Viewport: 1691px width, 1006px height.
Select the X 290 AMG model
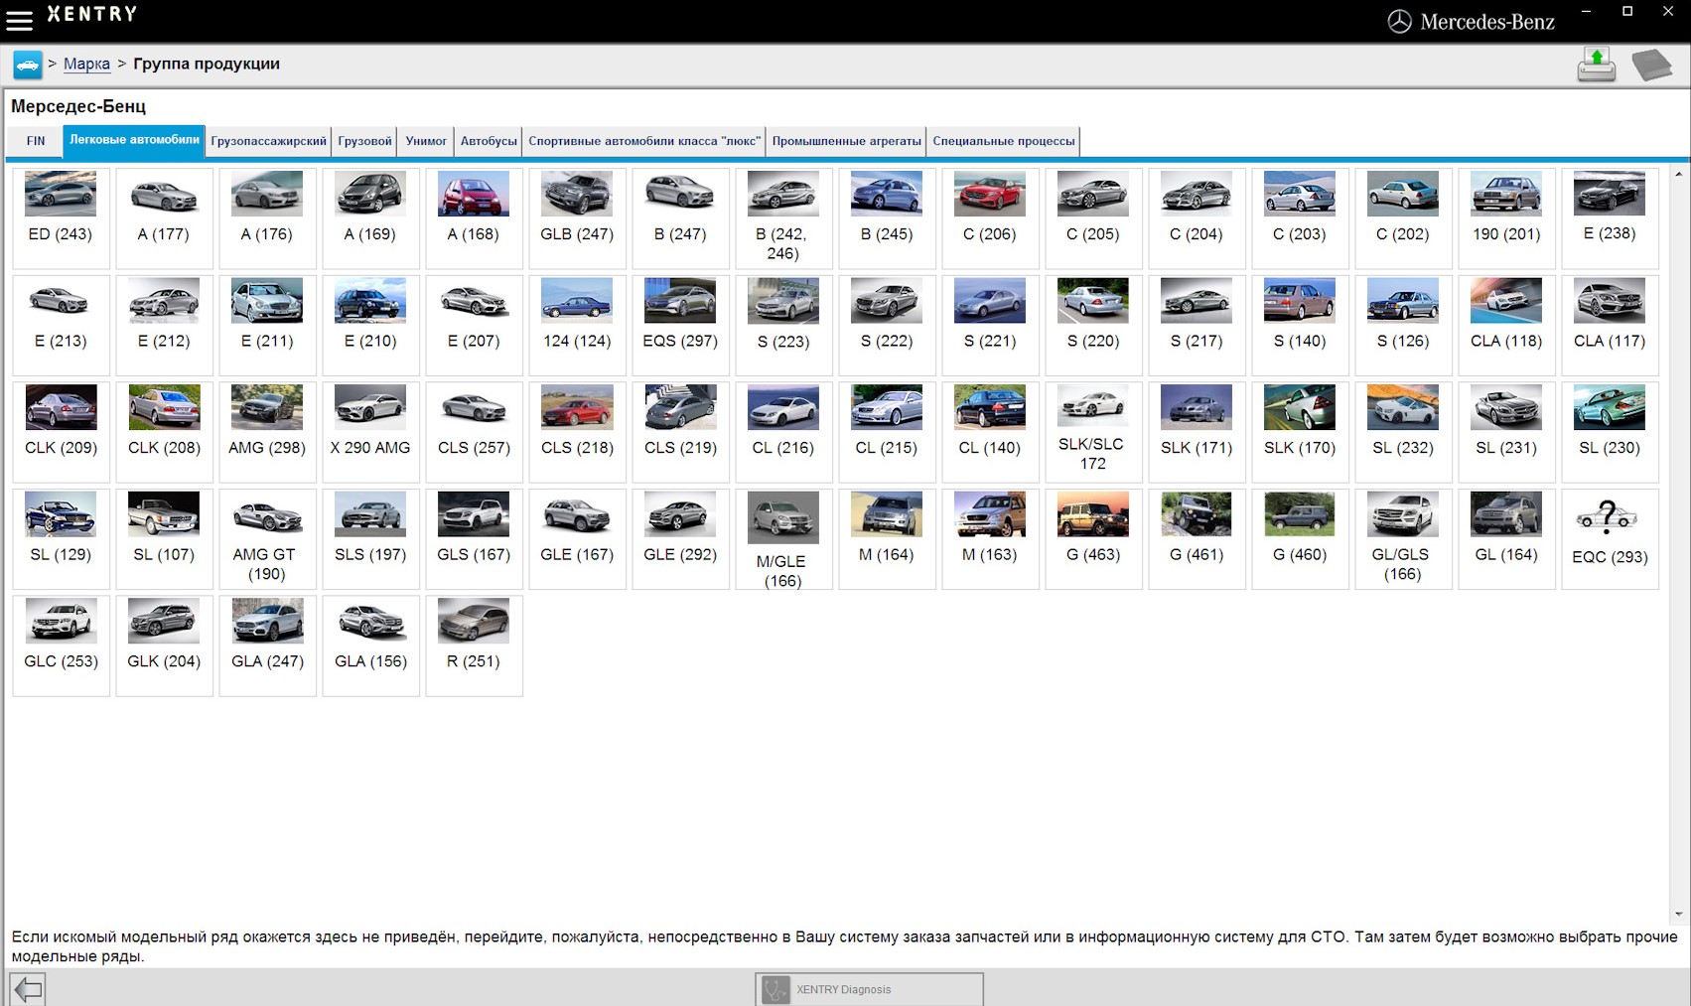[x=370, y=432]
